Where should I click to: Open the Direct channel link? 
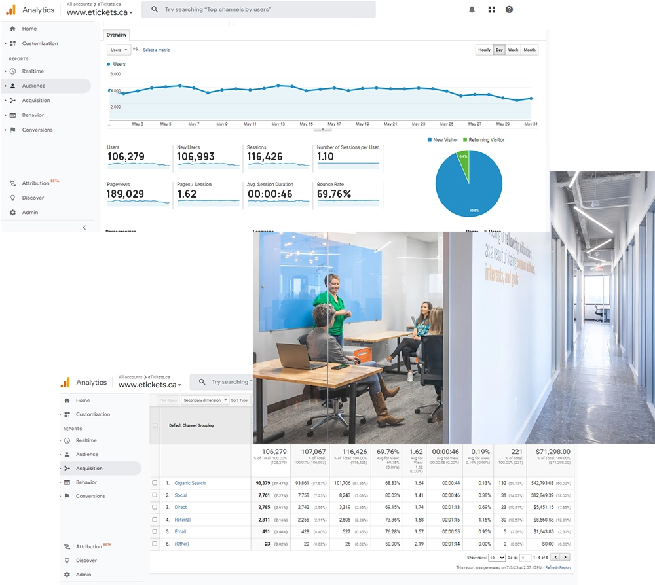tap(181, 507)
